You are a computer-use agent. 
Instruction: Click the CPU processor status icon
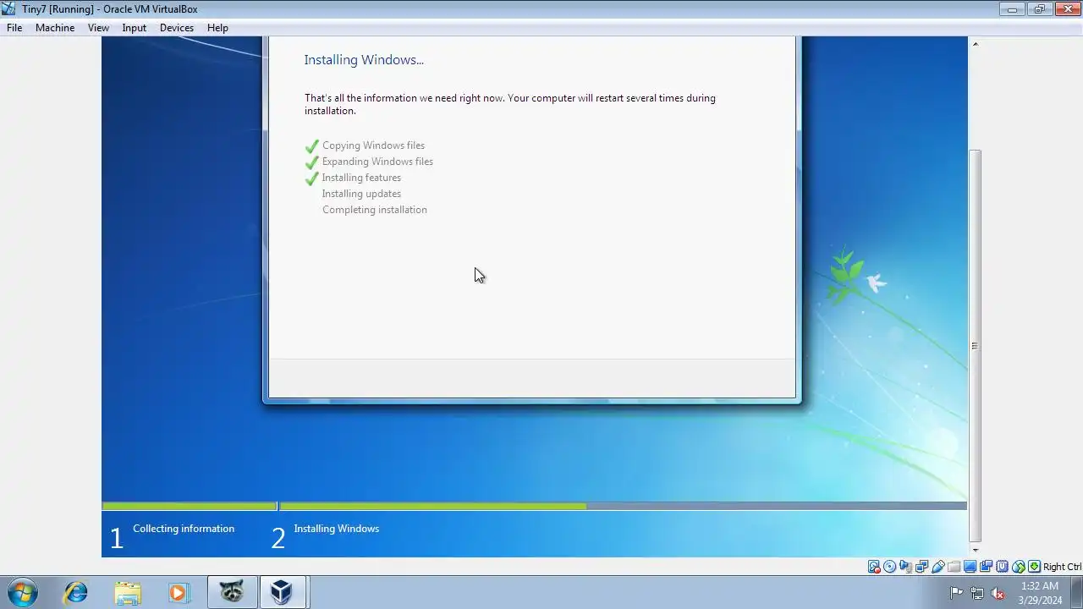click(1003, 567)
